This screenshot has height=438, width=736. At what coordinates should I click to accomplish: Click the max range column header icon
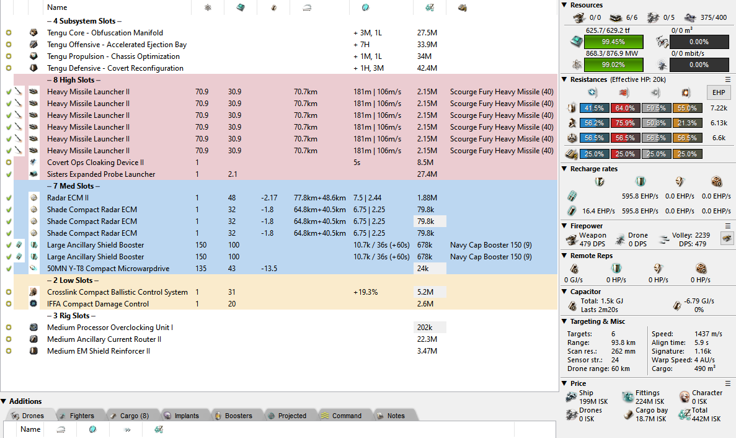click(x=307, y=7)
